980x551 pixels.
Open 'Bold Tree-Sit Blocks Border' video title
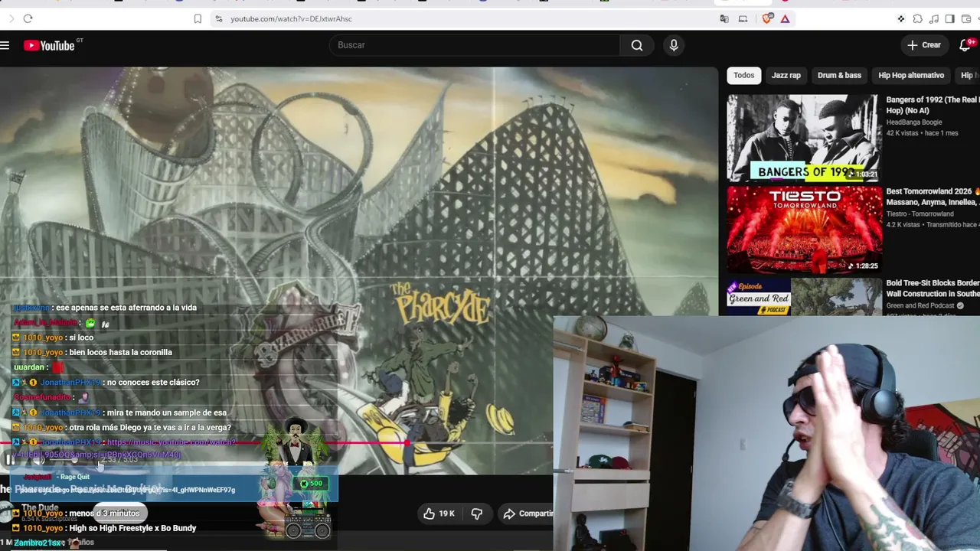pos(933,289)
